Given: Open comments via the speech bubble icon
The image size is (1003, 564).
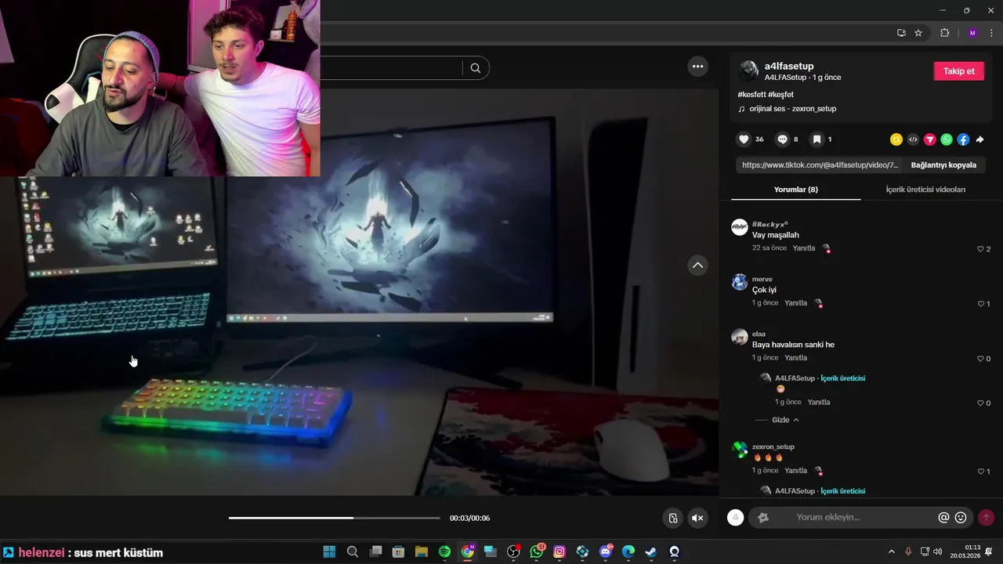Looking at the screenshot, I should tap(782, 139).
